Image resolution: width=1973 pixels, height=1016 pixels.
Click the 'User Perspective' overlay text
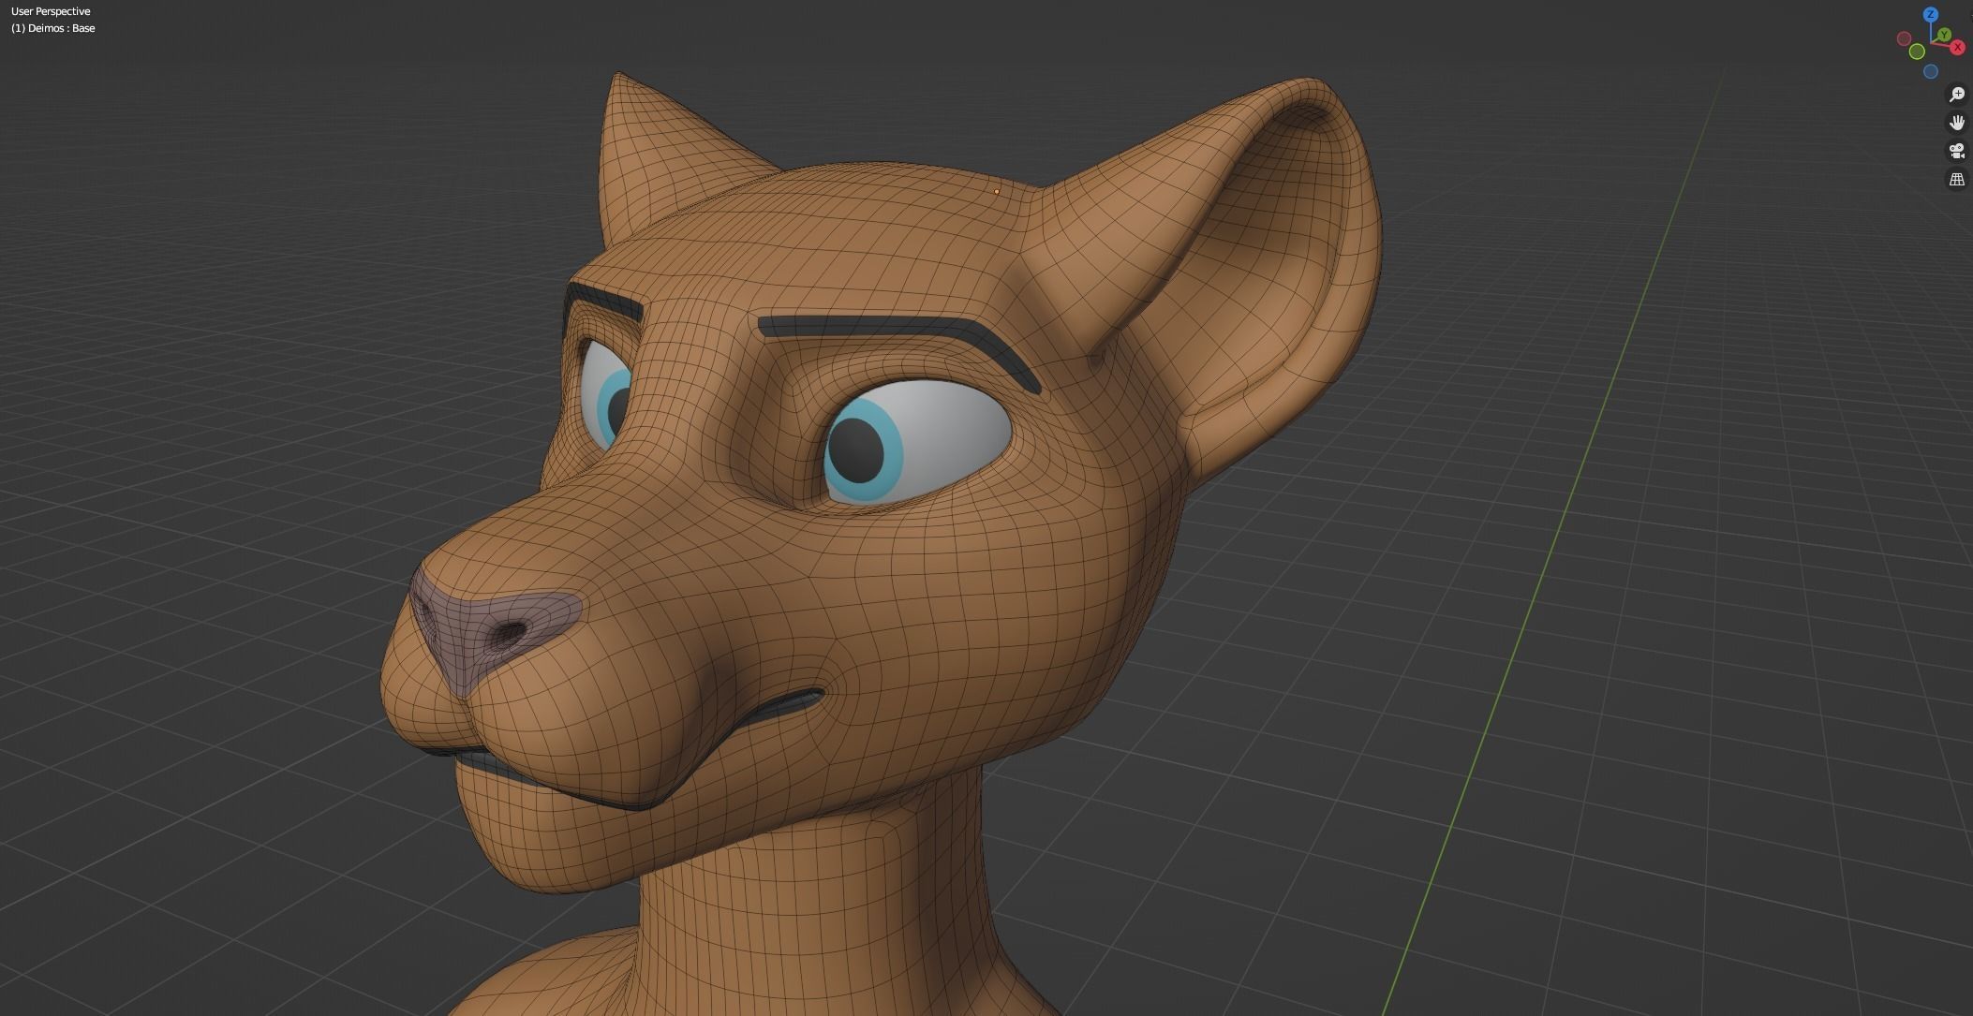coord(51,11)
